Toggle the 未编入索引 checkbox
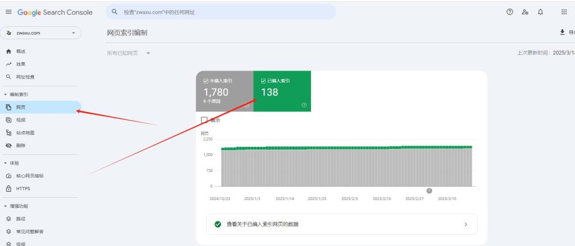Screen dimensions: 575x246 pos(206,81)
